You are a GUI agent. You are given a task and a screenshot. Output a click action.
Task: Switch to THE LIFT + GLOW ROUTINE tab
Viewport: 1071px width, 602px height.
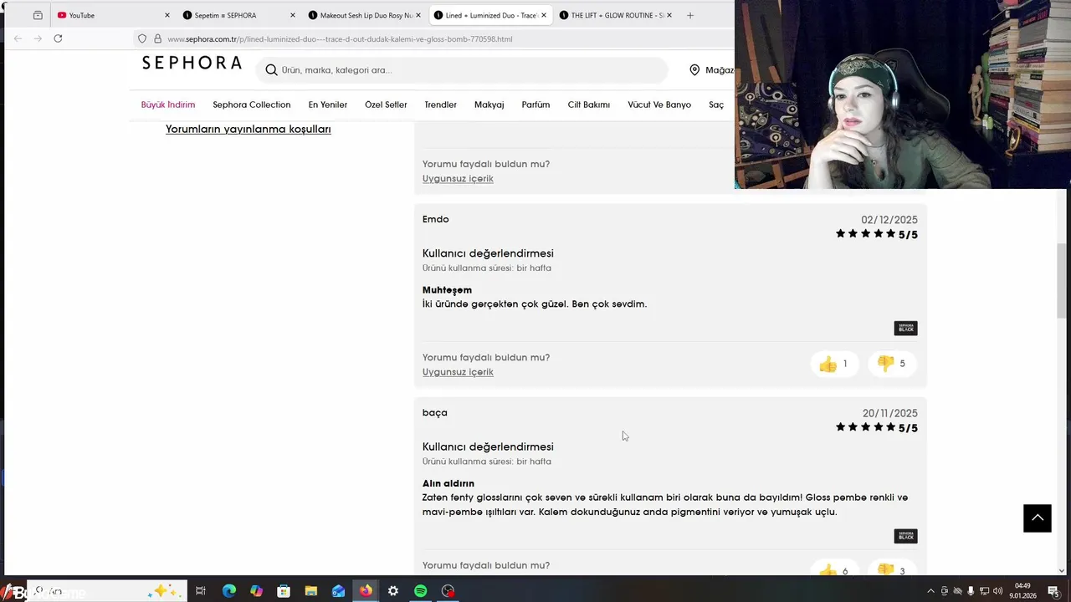(615, 15)
